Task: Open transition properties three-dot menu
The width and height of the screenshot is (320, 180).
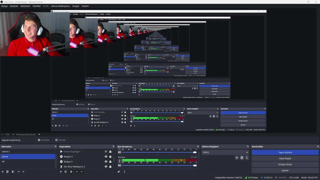Action: point(247,158)
